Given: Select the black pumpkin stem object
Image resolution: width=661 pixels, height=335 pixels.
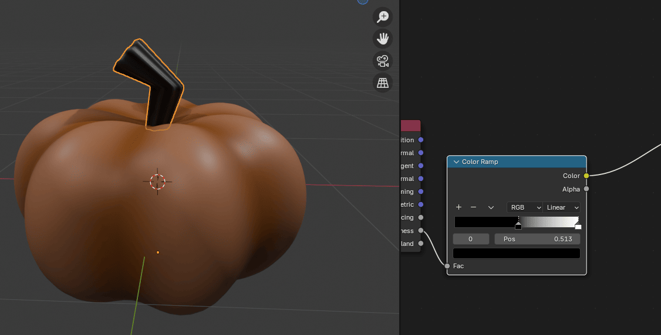Looking at the screenshot, I should pos(158,94).
